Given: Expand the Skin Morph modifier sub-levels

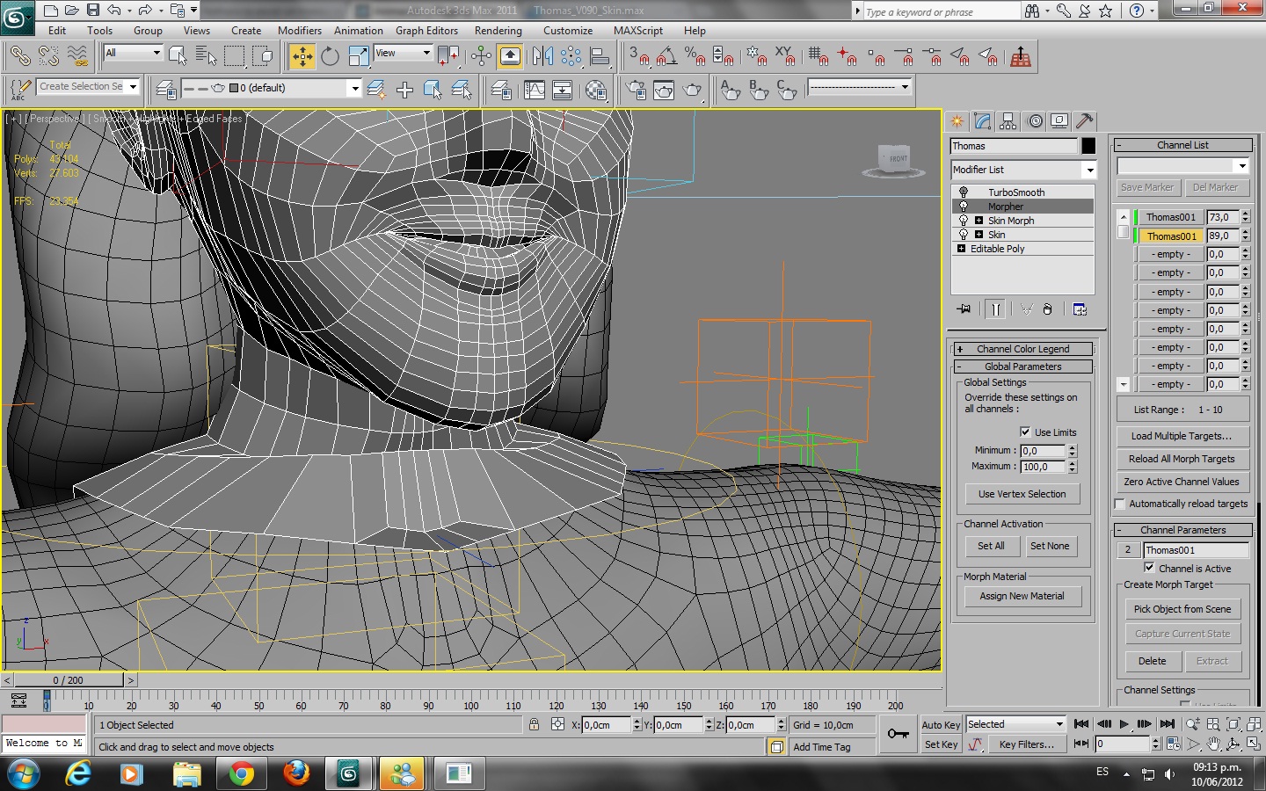Looking at the screenshot, I should click(x=979, y=221).
